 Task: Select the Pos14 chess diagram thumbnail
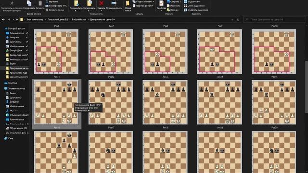coord(219,102)
